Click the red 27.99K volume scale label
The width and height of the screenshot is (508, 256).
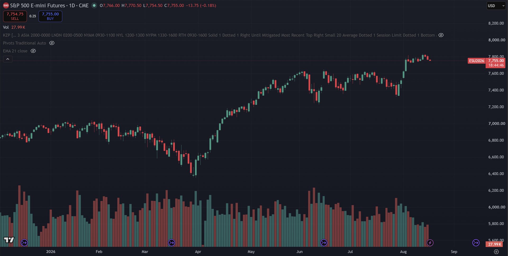coord(495,244)
